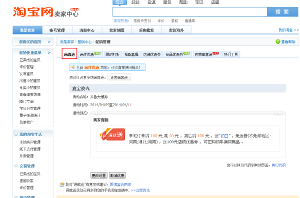Viewport: 300px width, 198px height.
Task: Collapse the 我的淘宝生活 section
Action: (x=16, y=134)
